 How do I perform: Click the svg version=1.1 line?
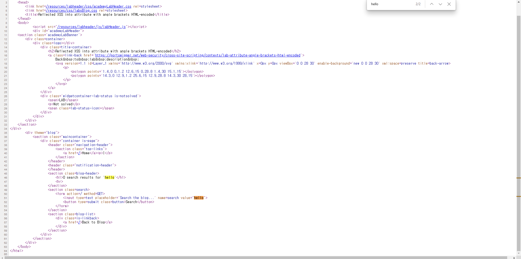point(253,64)
